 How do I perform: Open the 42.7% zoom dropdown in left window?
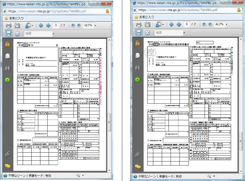[x=95, y=26]
